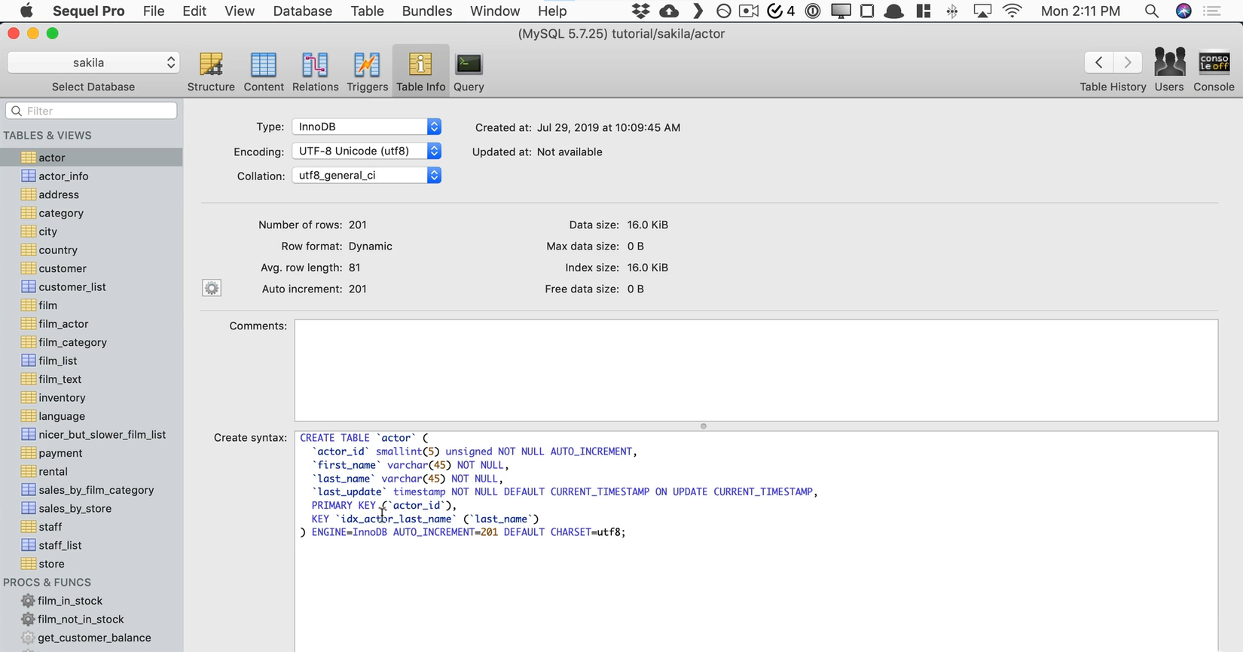The width and height of the screenshot is (1243, 652).
Task: Open the Bundles menu
Action: click(427, 11)
